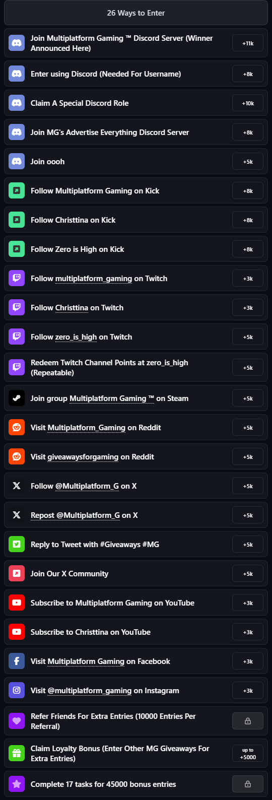This screenshot has width=272, height=800.
Task: Open Follow @Multiplatform_G on X link
Action: 84,486
